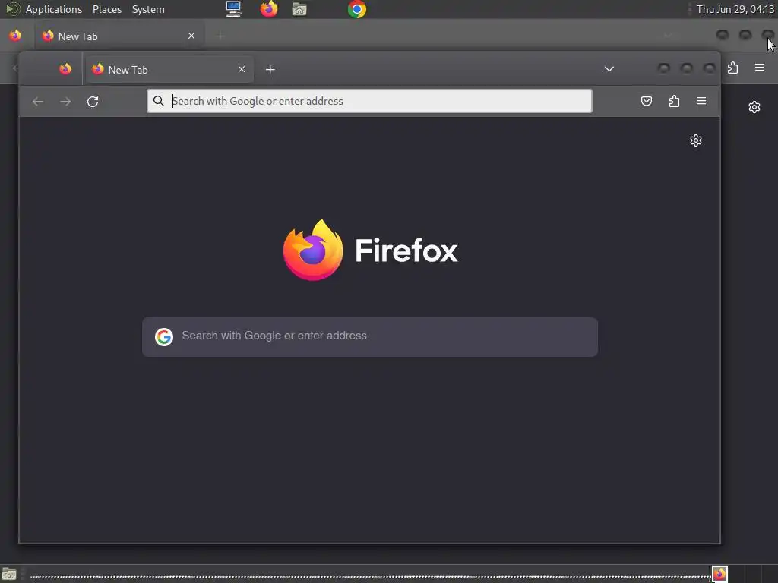Viewport: 778px width, 583px height.
Task: Click Firefox View icon in background window
Action: (15, 36)
